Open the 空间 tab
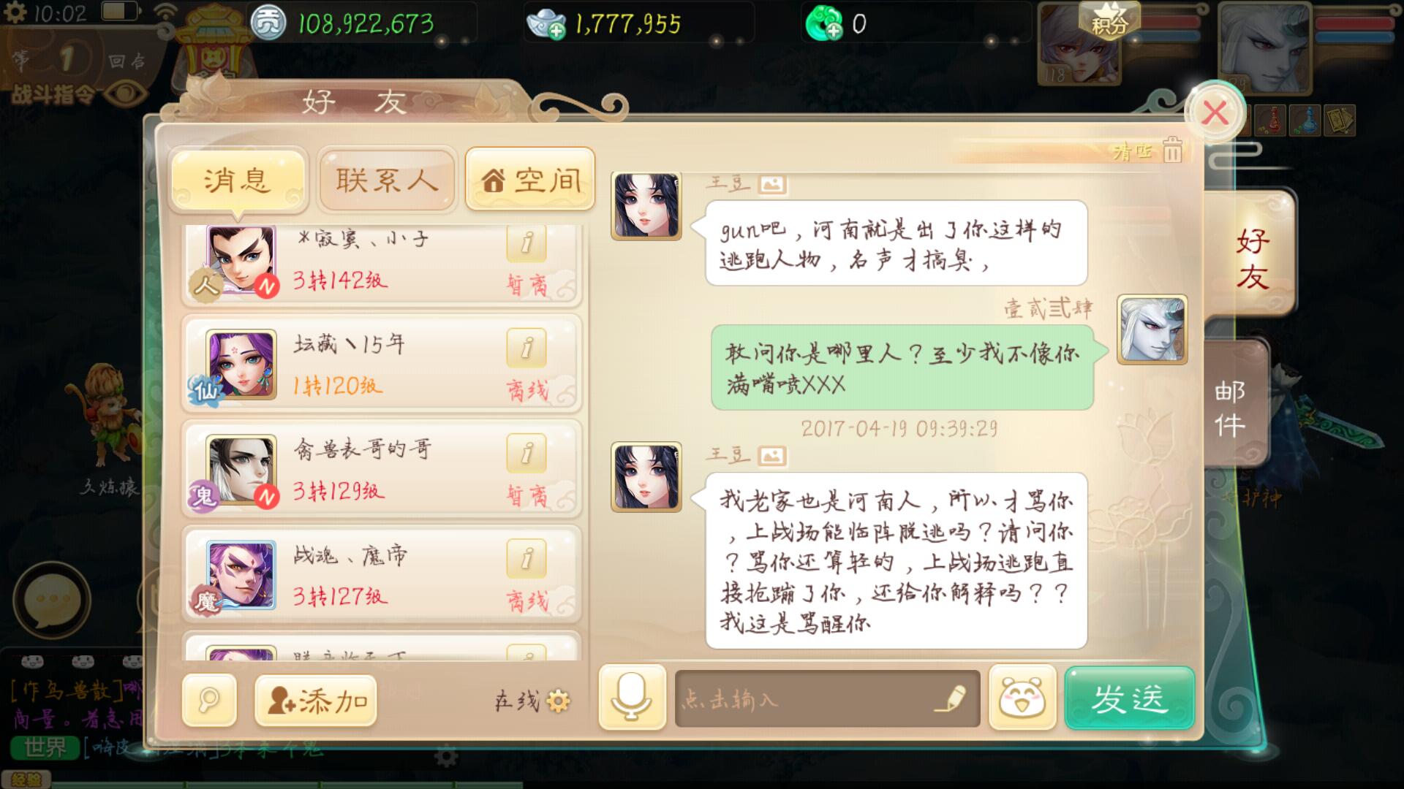The width and height of the screenshot is (1404, 789). (x=530, y=179)
